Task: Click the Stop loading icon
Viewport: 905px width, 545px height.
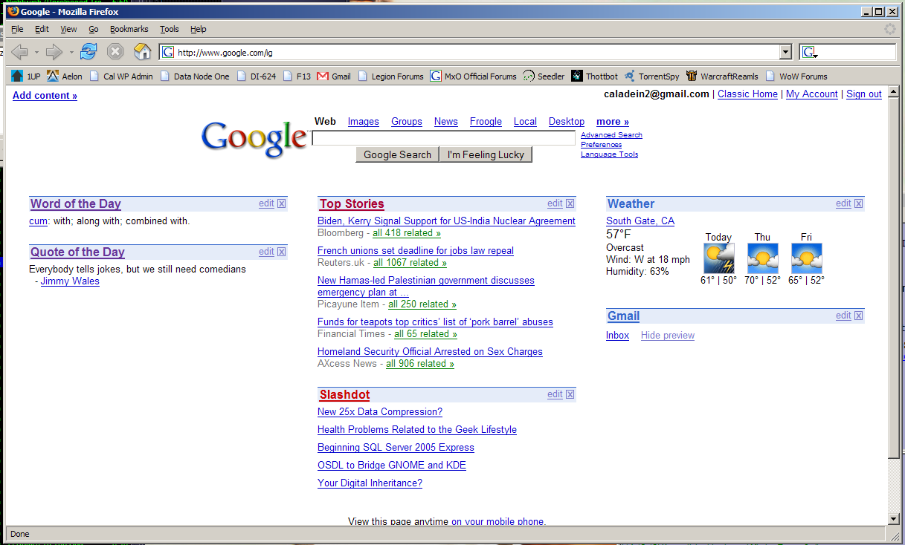Action: pos(115,52)
